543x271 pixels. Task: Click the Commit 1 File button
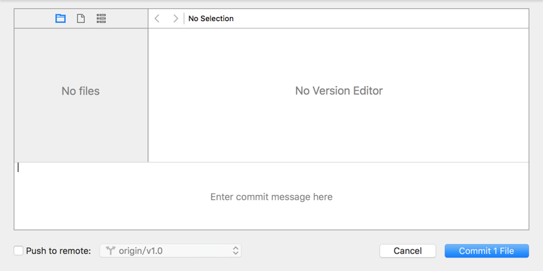[486, 251]
